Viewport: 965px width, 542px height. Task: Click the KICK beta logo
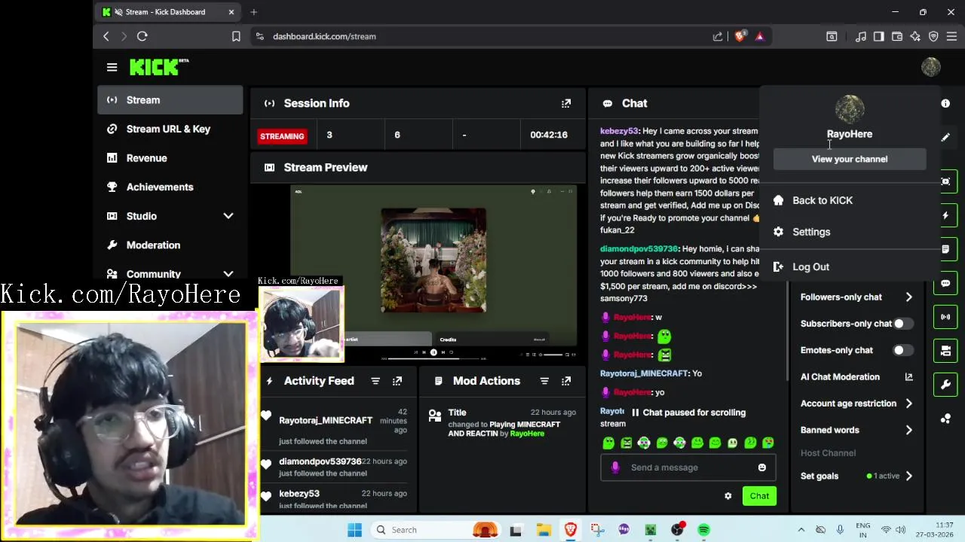pos(159,67)
